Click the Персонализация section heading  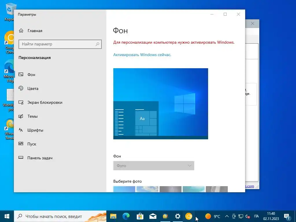click(35, 58)
